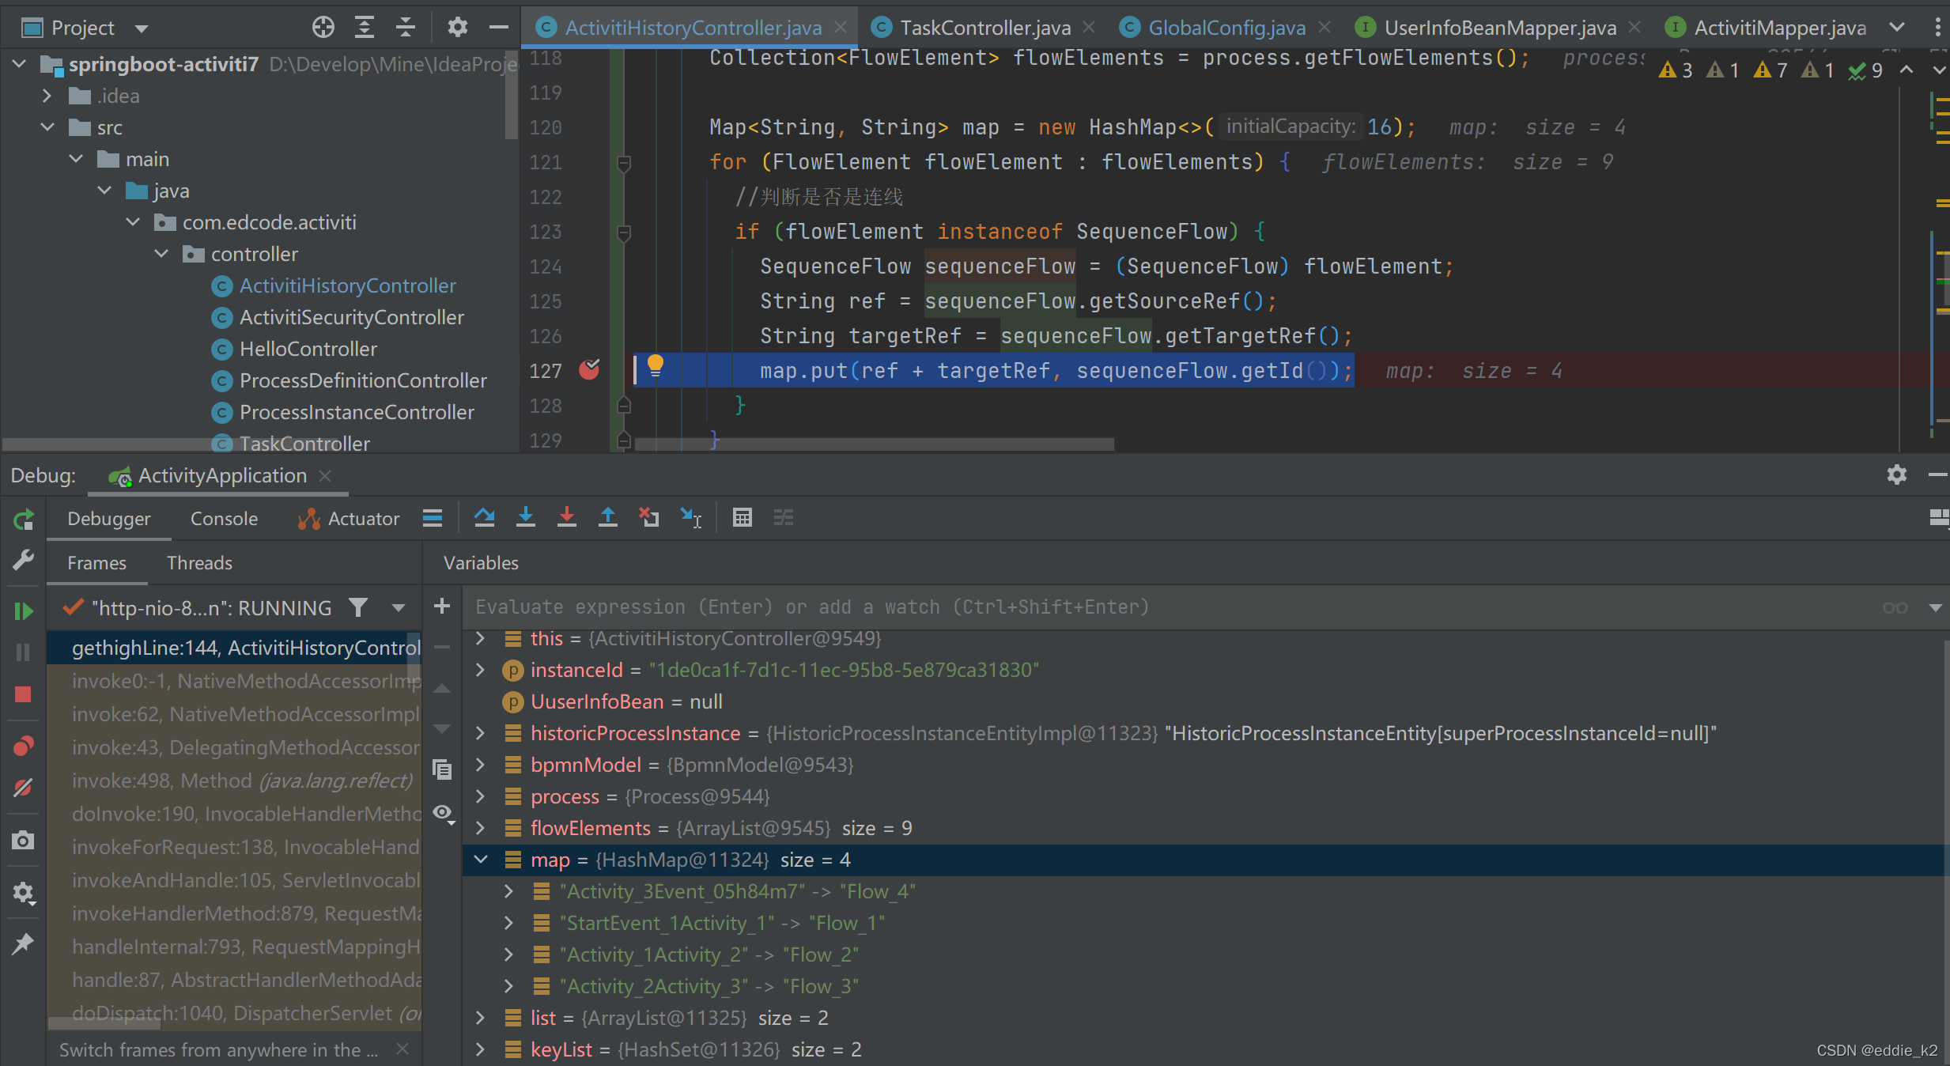1950x1066 pixels.
Task: Click Step Into button
Action: click(x=525, y=518)
